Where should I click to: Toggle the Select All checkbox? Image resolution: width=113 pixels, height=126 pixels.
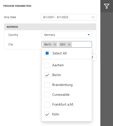pos(47,53)
